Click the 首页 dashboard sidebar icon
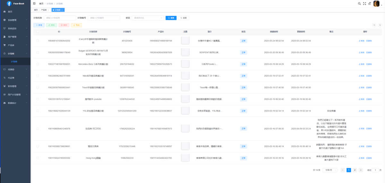 click(4, 12)
